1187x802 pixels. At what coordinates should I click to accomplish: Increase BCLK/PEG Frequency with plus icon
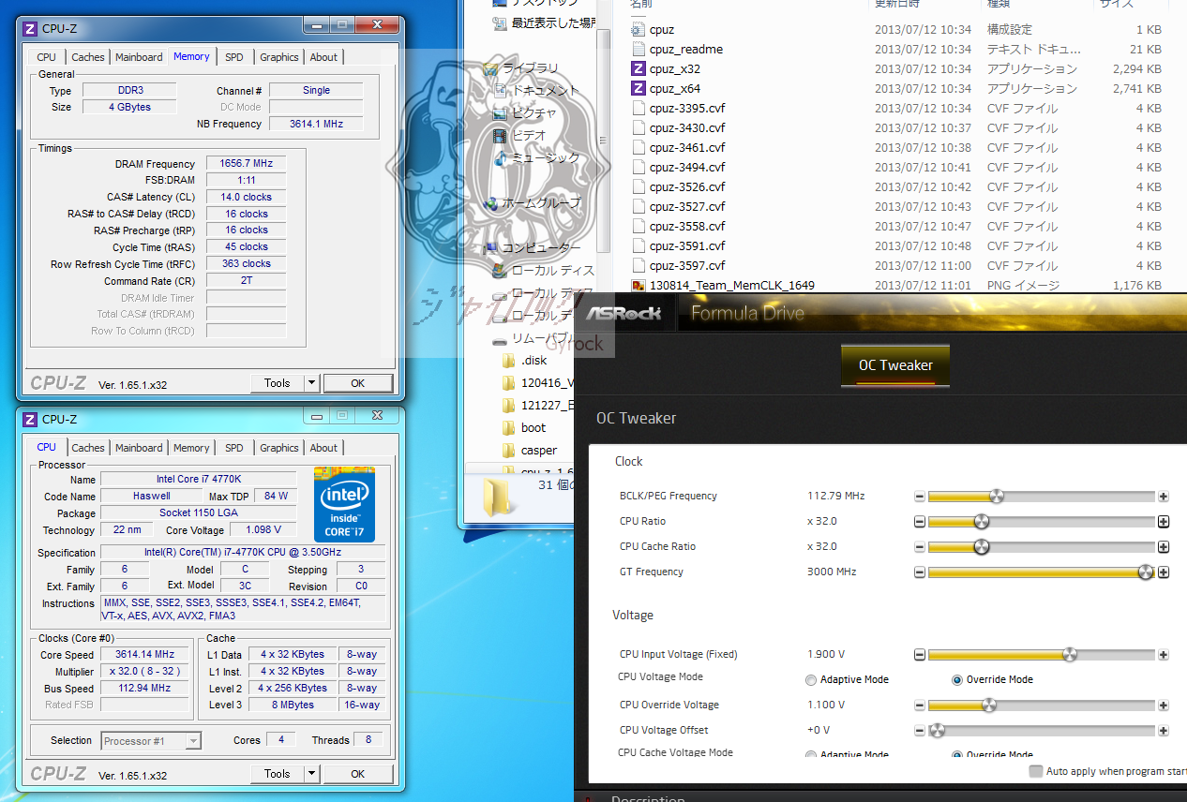pyautogui.click(x=1164, y=497)
